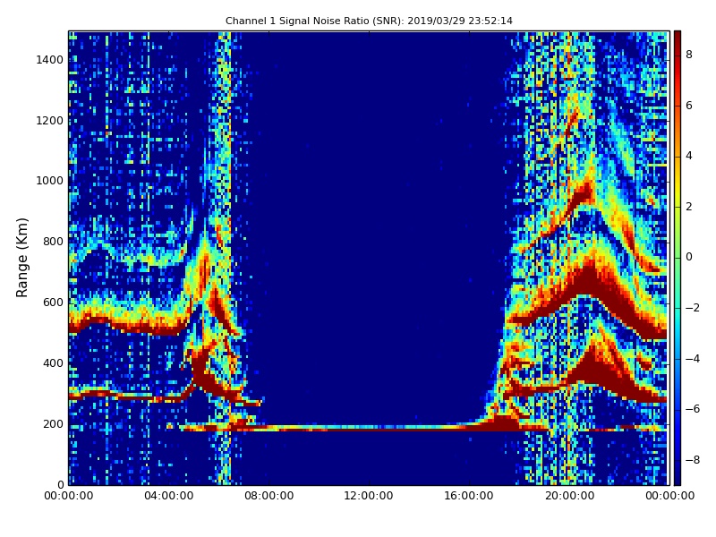Click the colorbar label −8
The width and height of the screenshot is (716, 537).
coord(693,460)
